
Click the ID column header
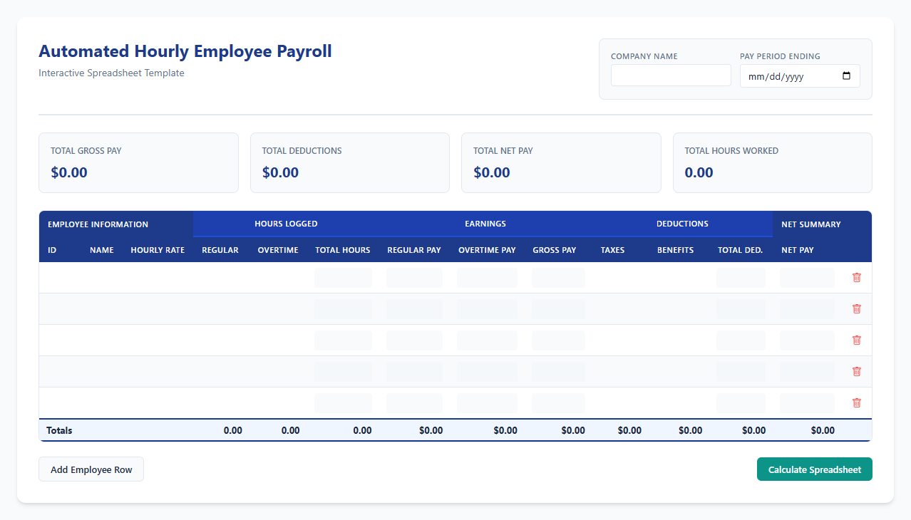coord(52,250)
